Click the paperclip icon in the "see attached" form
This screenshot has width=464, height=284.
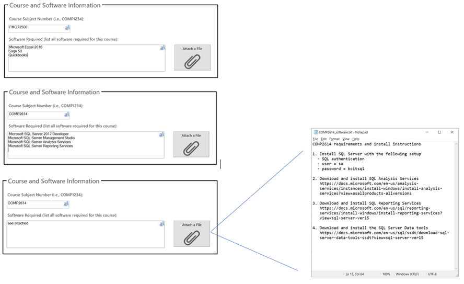tap(192, 237)
